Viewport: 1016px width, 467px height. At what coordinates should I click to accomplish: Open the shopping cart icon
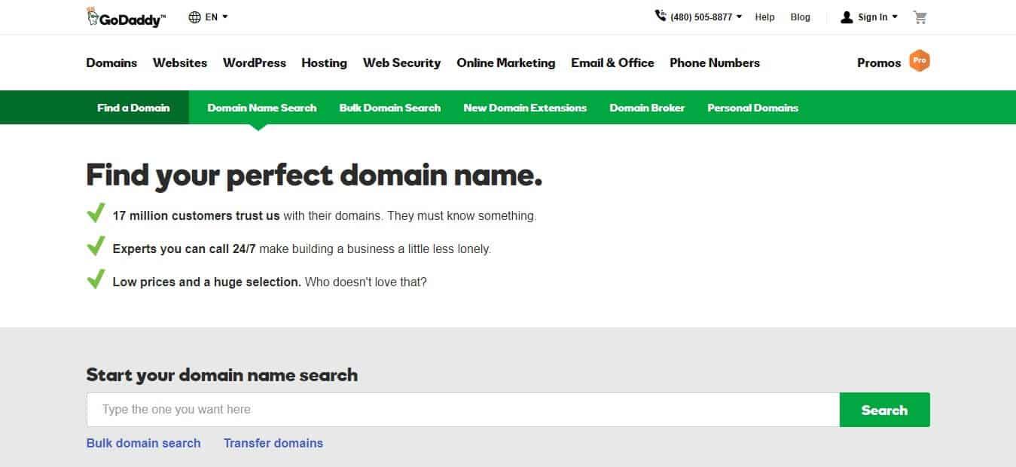point(920,17)
